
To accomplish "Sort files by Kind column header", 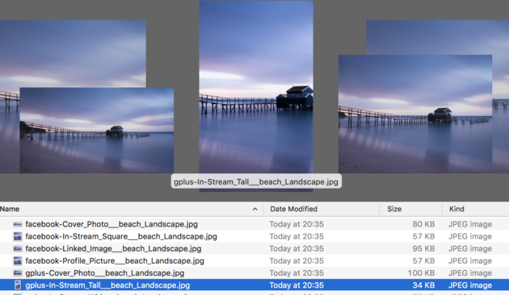I will click(476, 209).
